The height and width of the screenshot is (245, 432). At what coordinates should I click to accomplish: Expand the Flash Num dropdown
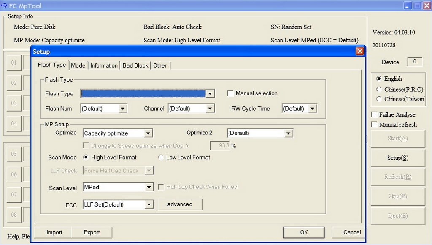(x=122, y=109)
